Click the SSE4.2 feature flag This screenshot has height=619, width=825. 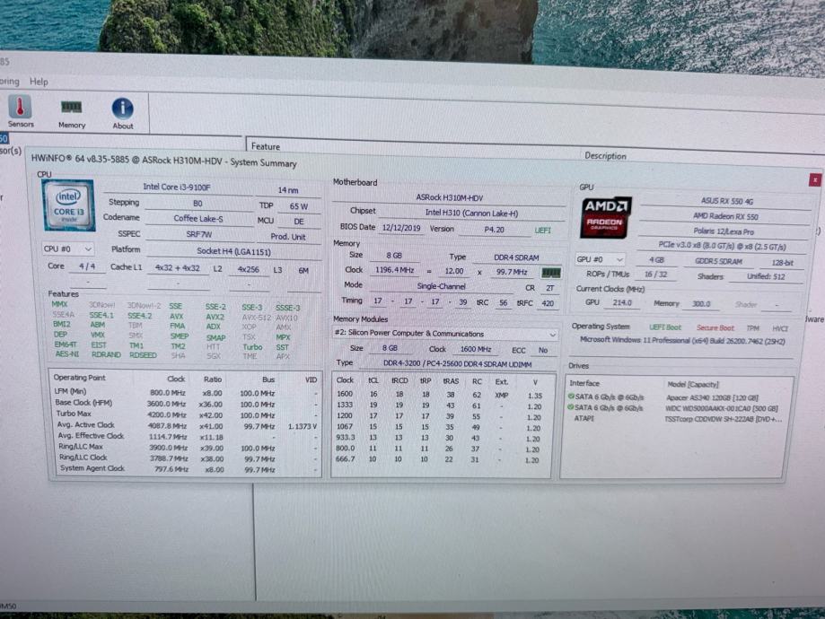pos(139,316)
